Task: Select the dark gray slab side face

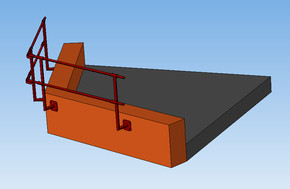Action: (x=229, y=118)
